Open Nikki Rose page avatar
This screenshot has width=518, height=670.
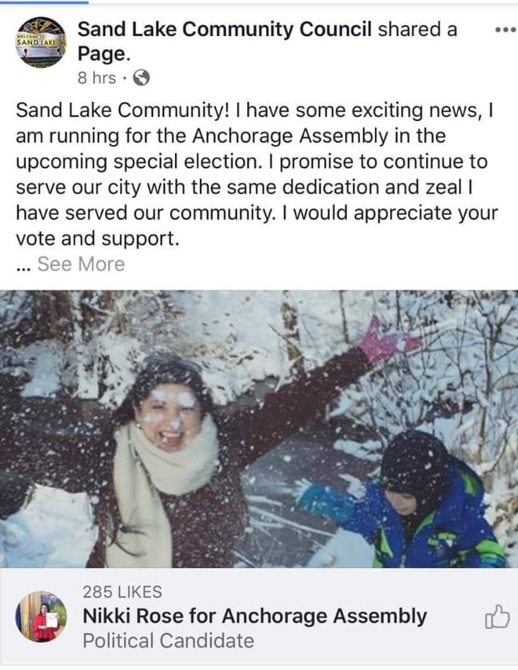[41, 617]
